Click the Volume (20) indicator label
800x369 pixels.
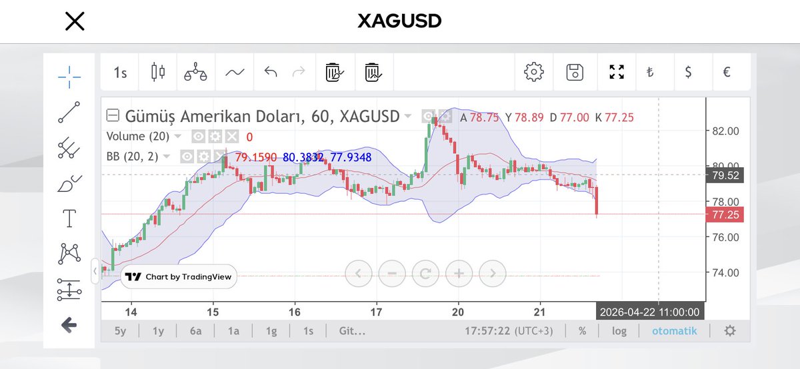(x=138, y=137)
